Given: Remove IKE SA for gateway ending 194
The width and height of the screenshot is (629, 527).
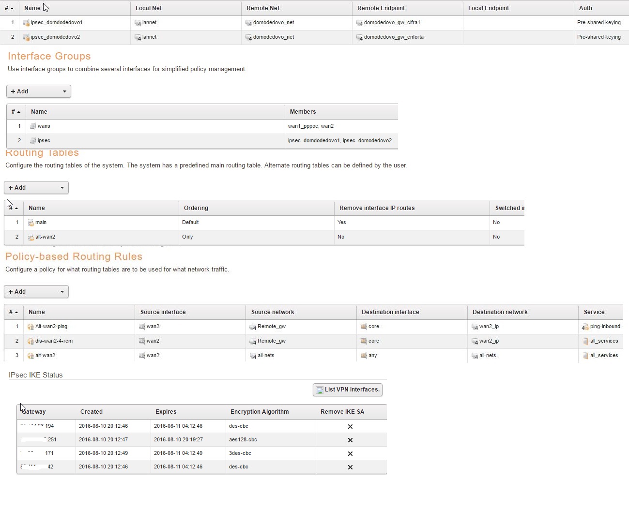Looking at the screenshot, I should (350, 427).
